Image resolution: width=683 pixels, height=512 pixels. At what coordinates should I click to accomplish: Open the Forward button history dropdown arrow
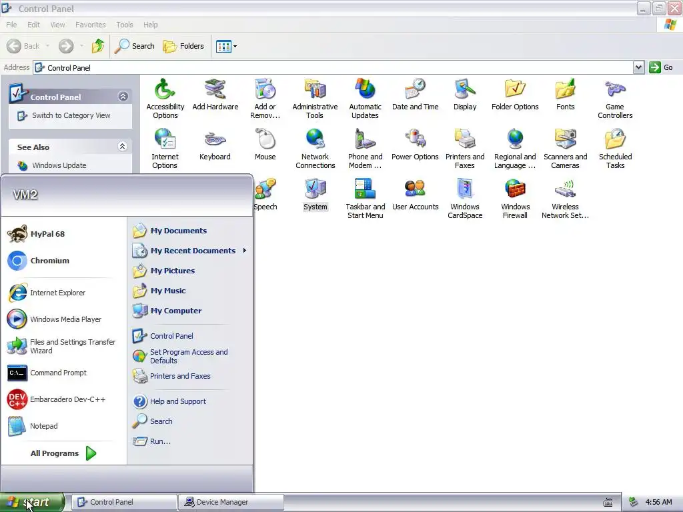coord(81,46)
